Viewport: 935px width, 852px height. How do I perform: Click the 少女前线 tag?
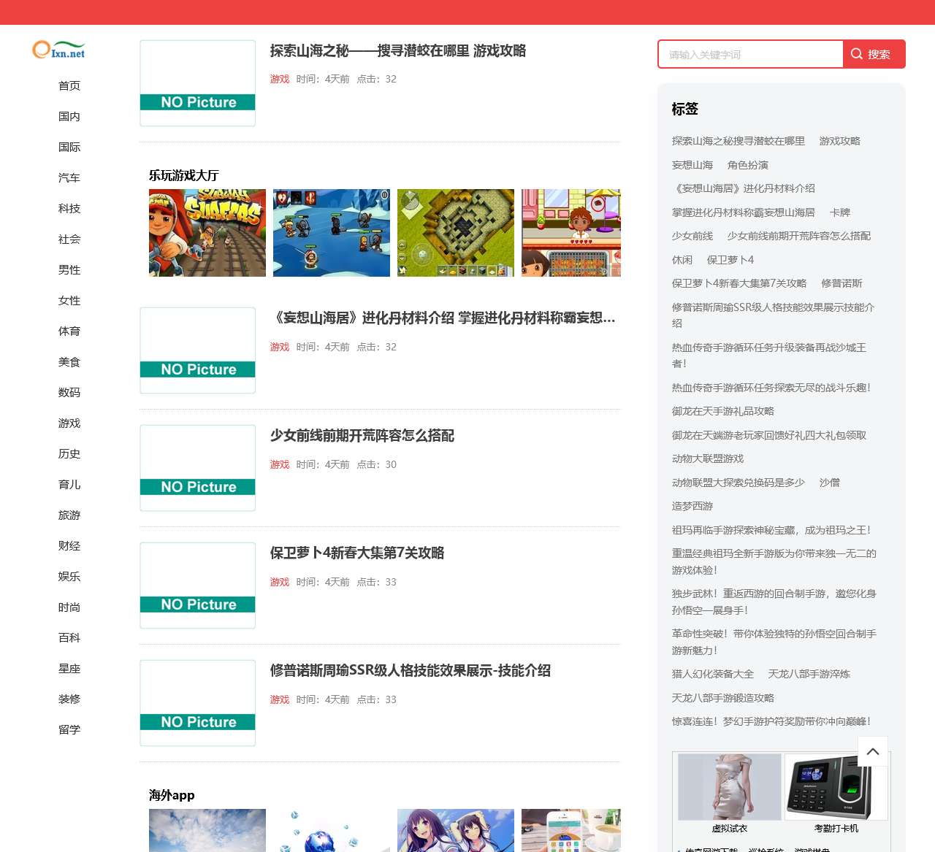[692, 236]
